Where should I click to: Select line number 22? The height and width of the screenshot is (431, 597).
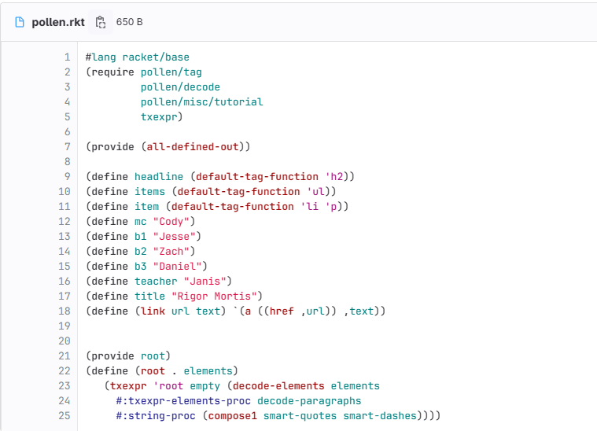coord(64,371)
